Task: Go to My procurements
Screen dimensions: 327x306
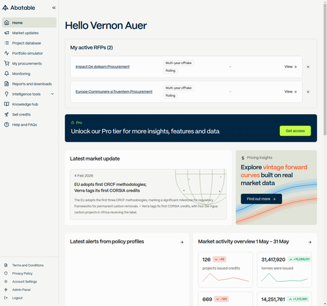Action: (x=29, y=63)
